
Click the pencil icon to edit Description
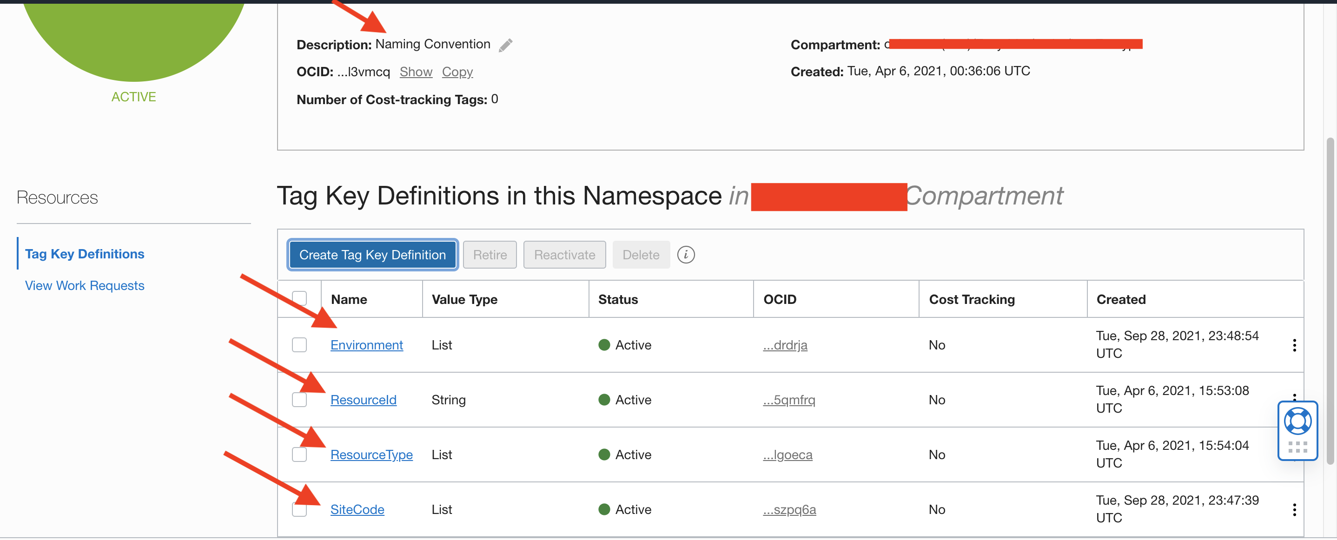coord(505,45)
